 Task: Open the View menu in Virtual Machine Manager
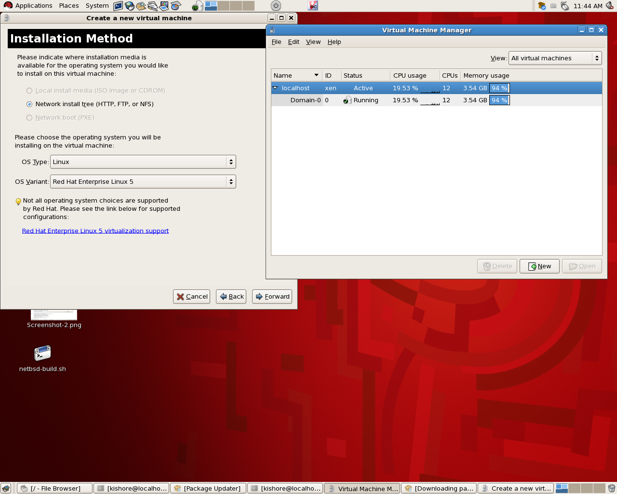[x=313, y=42]
